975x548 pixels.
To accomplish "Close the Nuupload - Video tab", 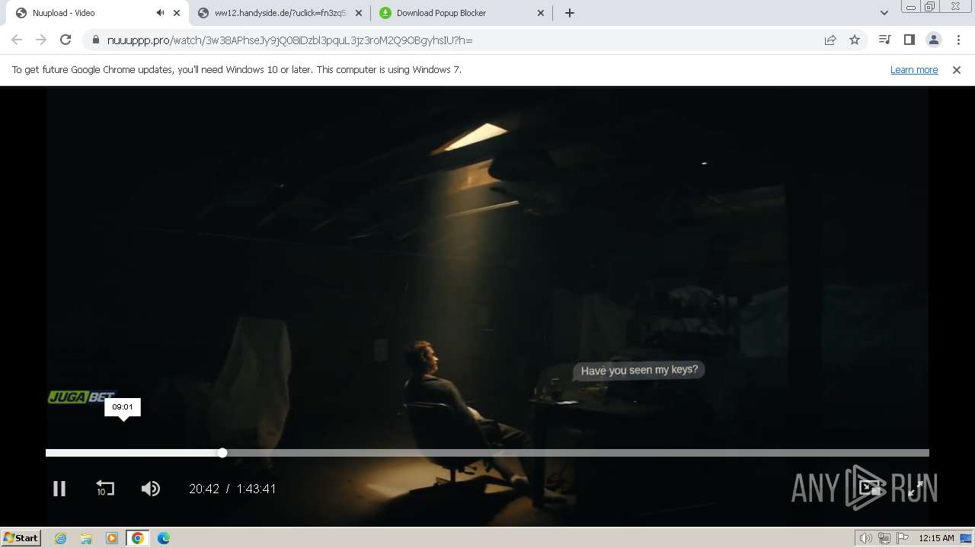I will coord(177,13).
